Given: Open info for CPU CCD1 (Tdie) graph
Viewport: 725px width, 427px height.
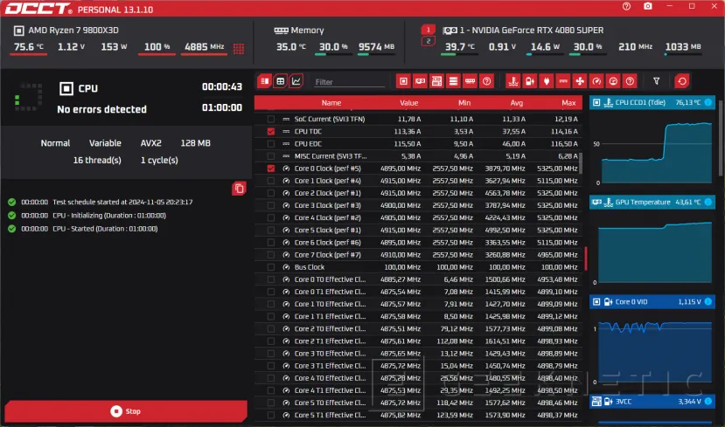Looking at the screenshot, I should (708, 102).
